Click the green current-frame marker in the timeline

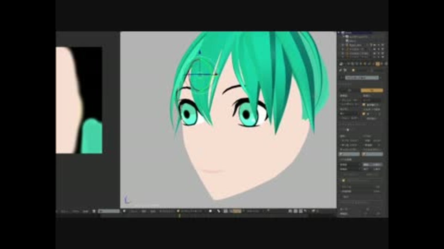179,216
